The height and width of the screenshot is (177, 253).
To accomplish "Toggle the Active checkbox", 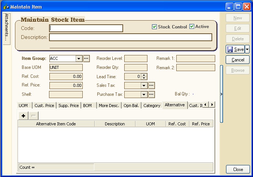I will point(192,27).
